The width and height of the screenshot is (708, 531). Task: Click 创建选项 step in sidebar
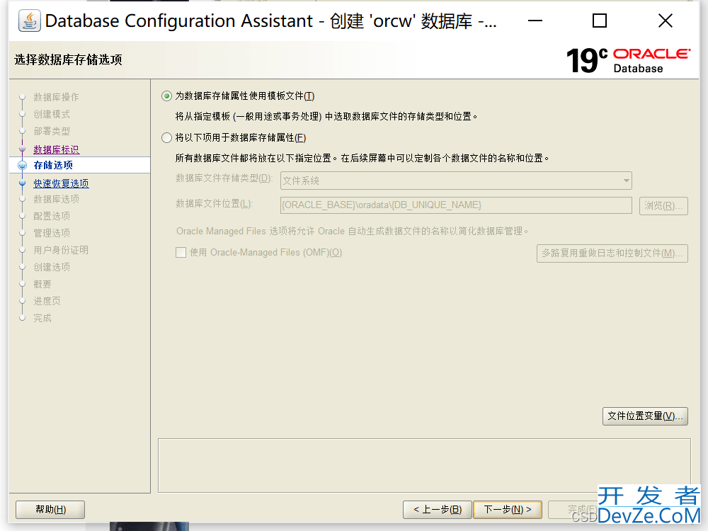52,268
